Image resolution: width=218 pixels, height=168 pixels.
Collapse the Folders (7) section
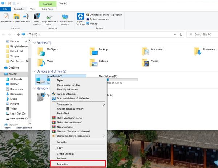35,43
